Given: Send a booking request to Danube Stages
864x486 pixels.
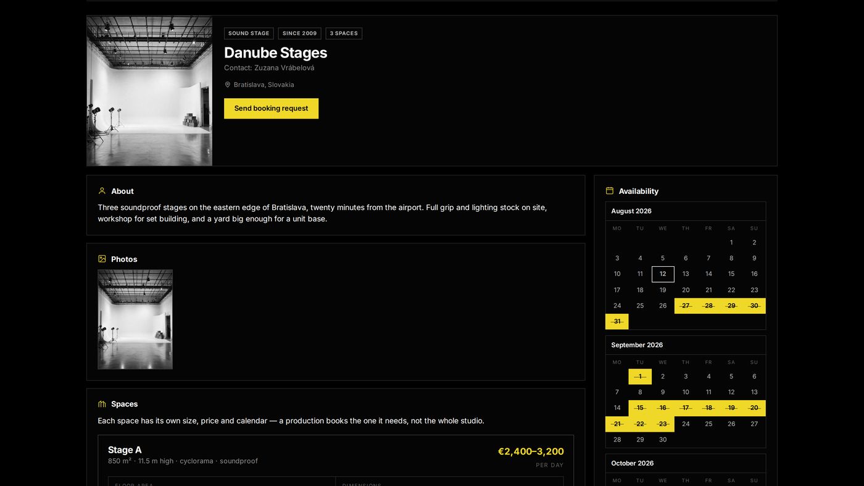Looking at the screenshot, I should [271, 108].
